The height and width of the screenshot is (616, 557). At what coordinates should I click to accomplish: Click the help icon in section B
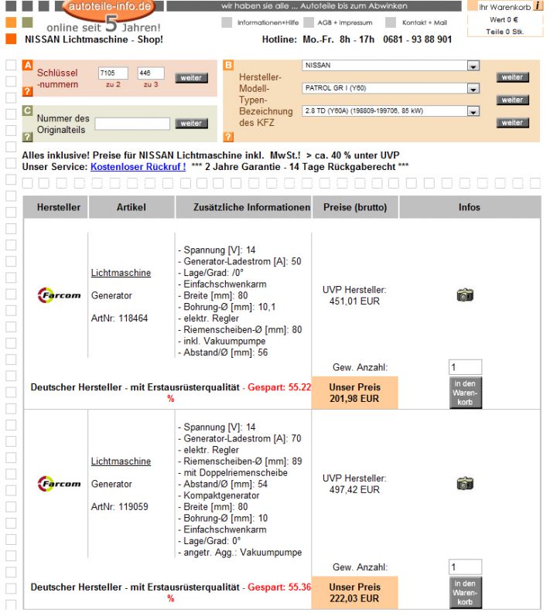coord(228,137)
